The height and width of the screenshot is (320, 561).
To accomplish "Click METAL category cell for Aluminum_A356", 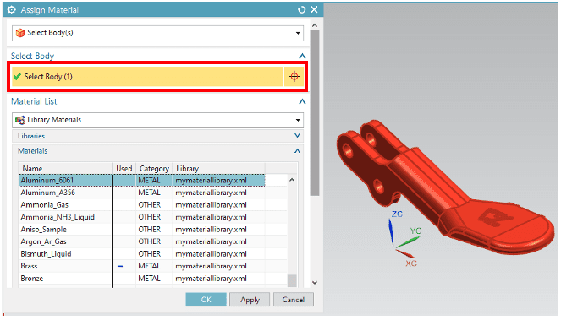I will tap(154, 193).
